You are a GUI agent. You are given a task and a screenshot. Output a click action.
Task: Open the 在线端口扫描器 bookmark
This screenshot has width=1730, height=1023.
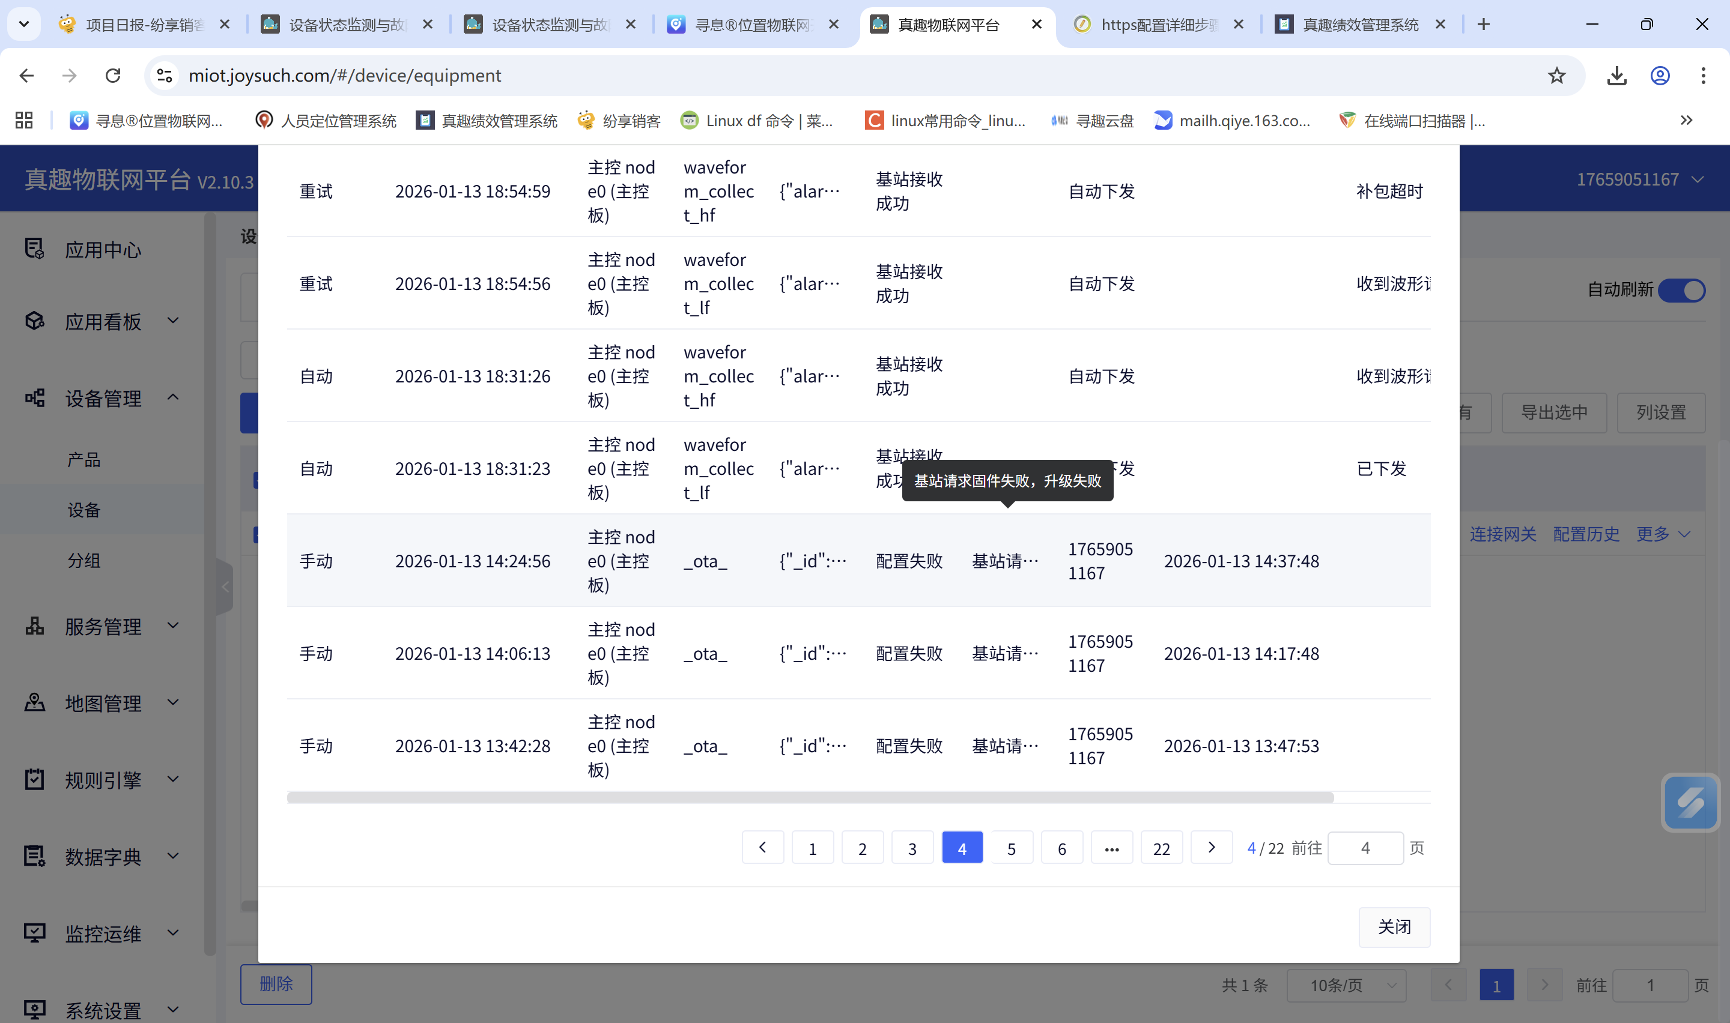click(1412, 121)
